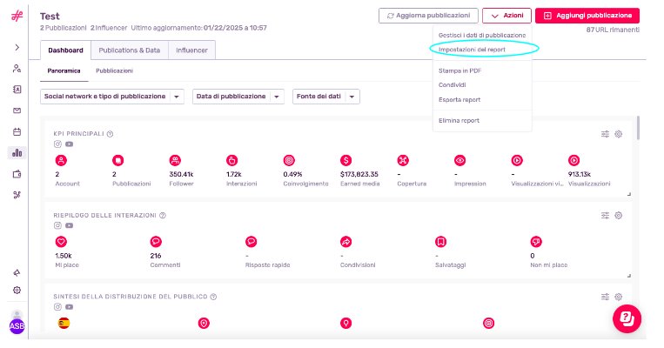Select Impostazioni del report menu entry
The image size is (664, 348).
(472, 50)
